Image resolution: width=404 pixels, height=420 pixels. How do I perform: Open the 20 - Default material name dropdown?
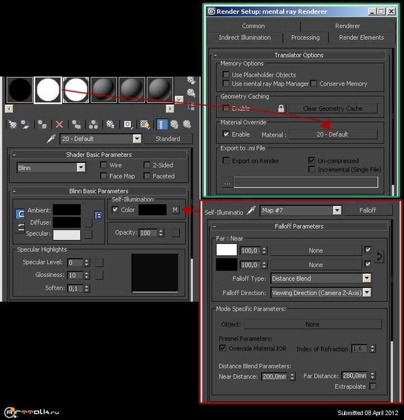point(137,138)
